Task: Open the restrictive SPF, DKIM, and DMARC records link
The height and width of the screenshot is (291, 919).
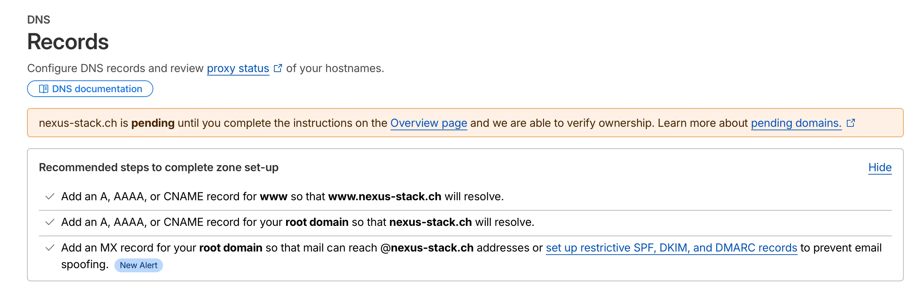Action: [x=671, y=248]
